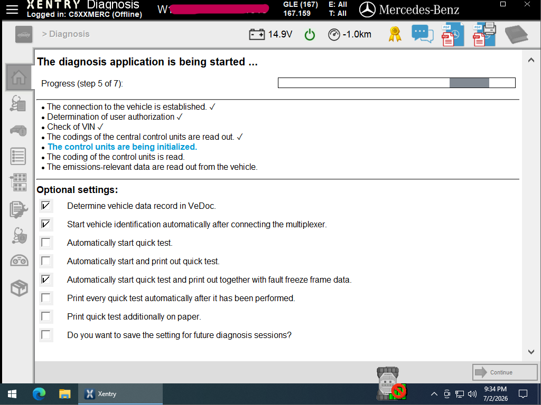
Task: Select the Xentry taskbar button
Action: coord(120,394)
